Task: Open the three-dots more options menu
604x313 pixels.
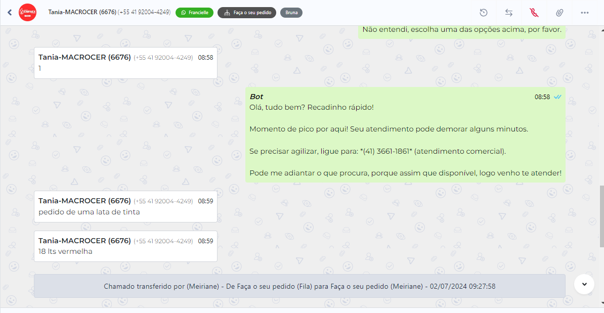Action: (x=585, y=13)
